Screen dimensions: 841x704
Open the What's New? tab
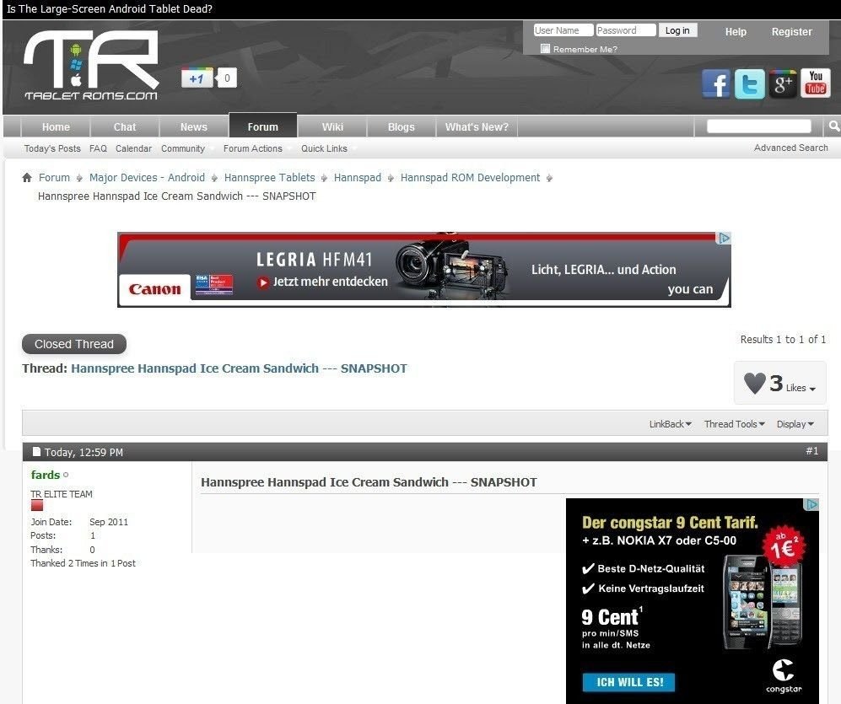(477, 127)
